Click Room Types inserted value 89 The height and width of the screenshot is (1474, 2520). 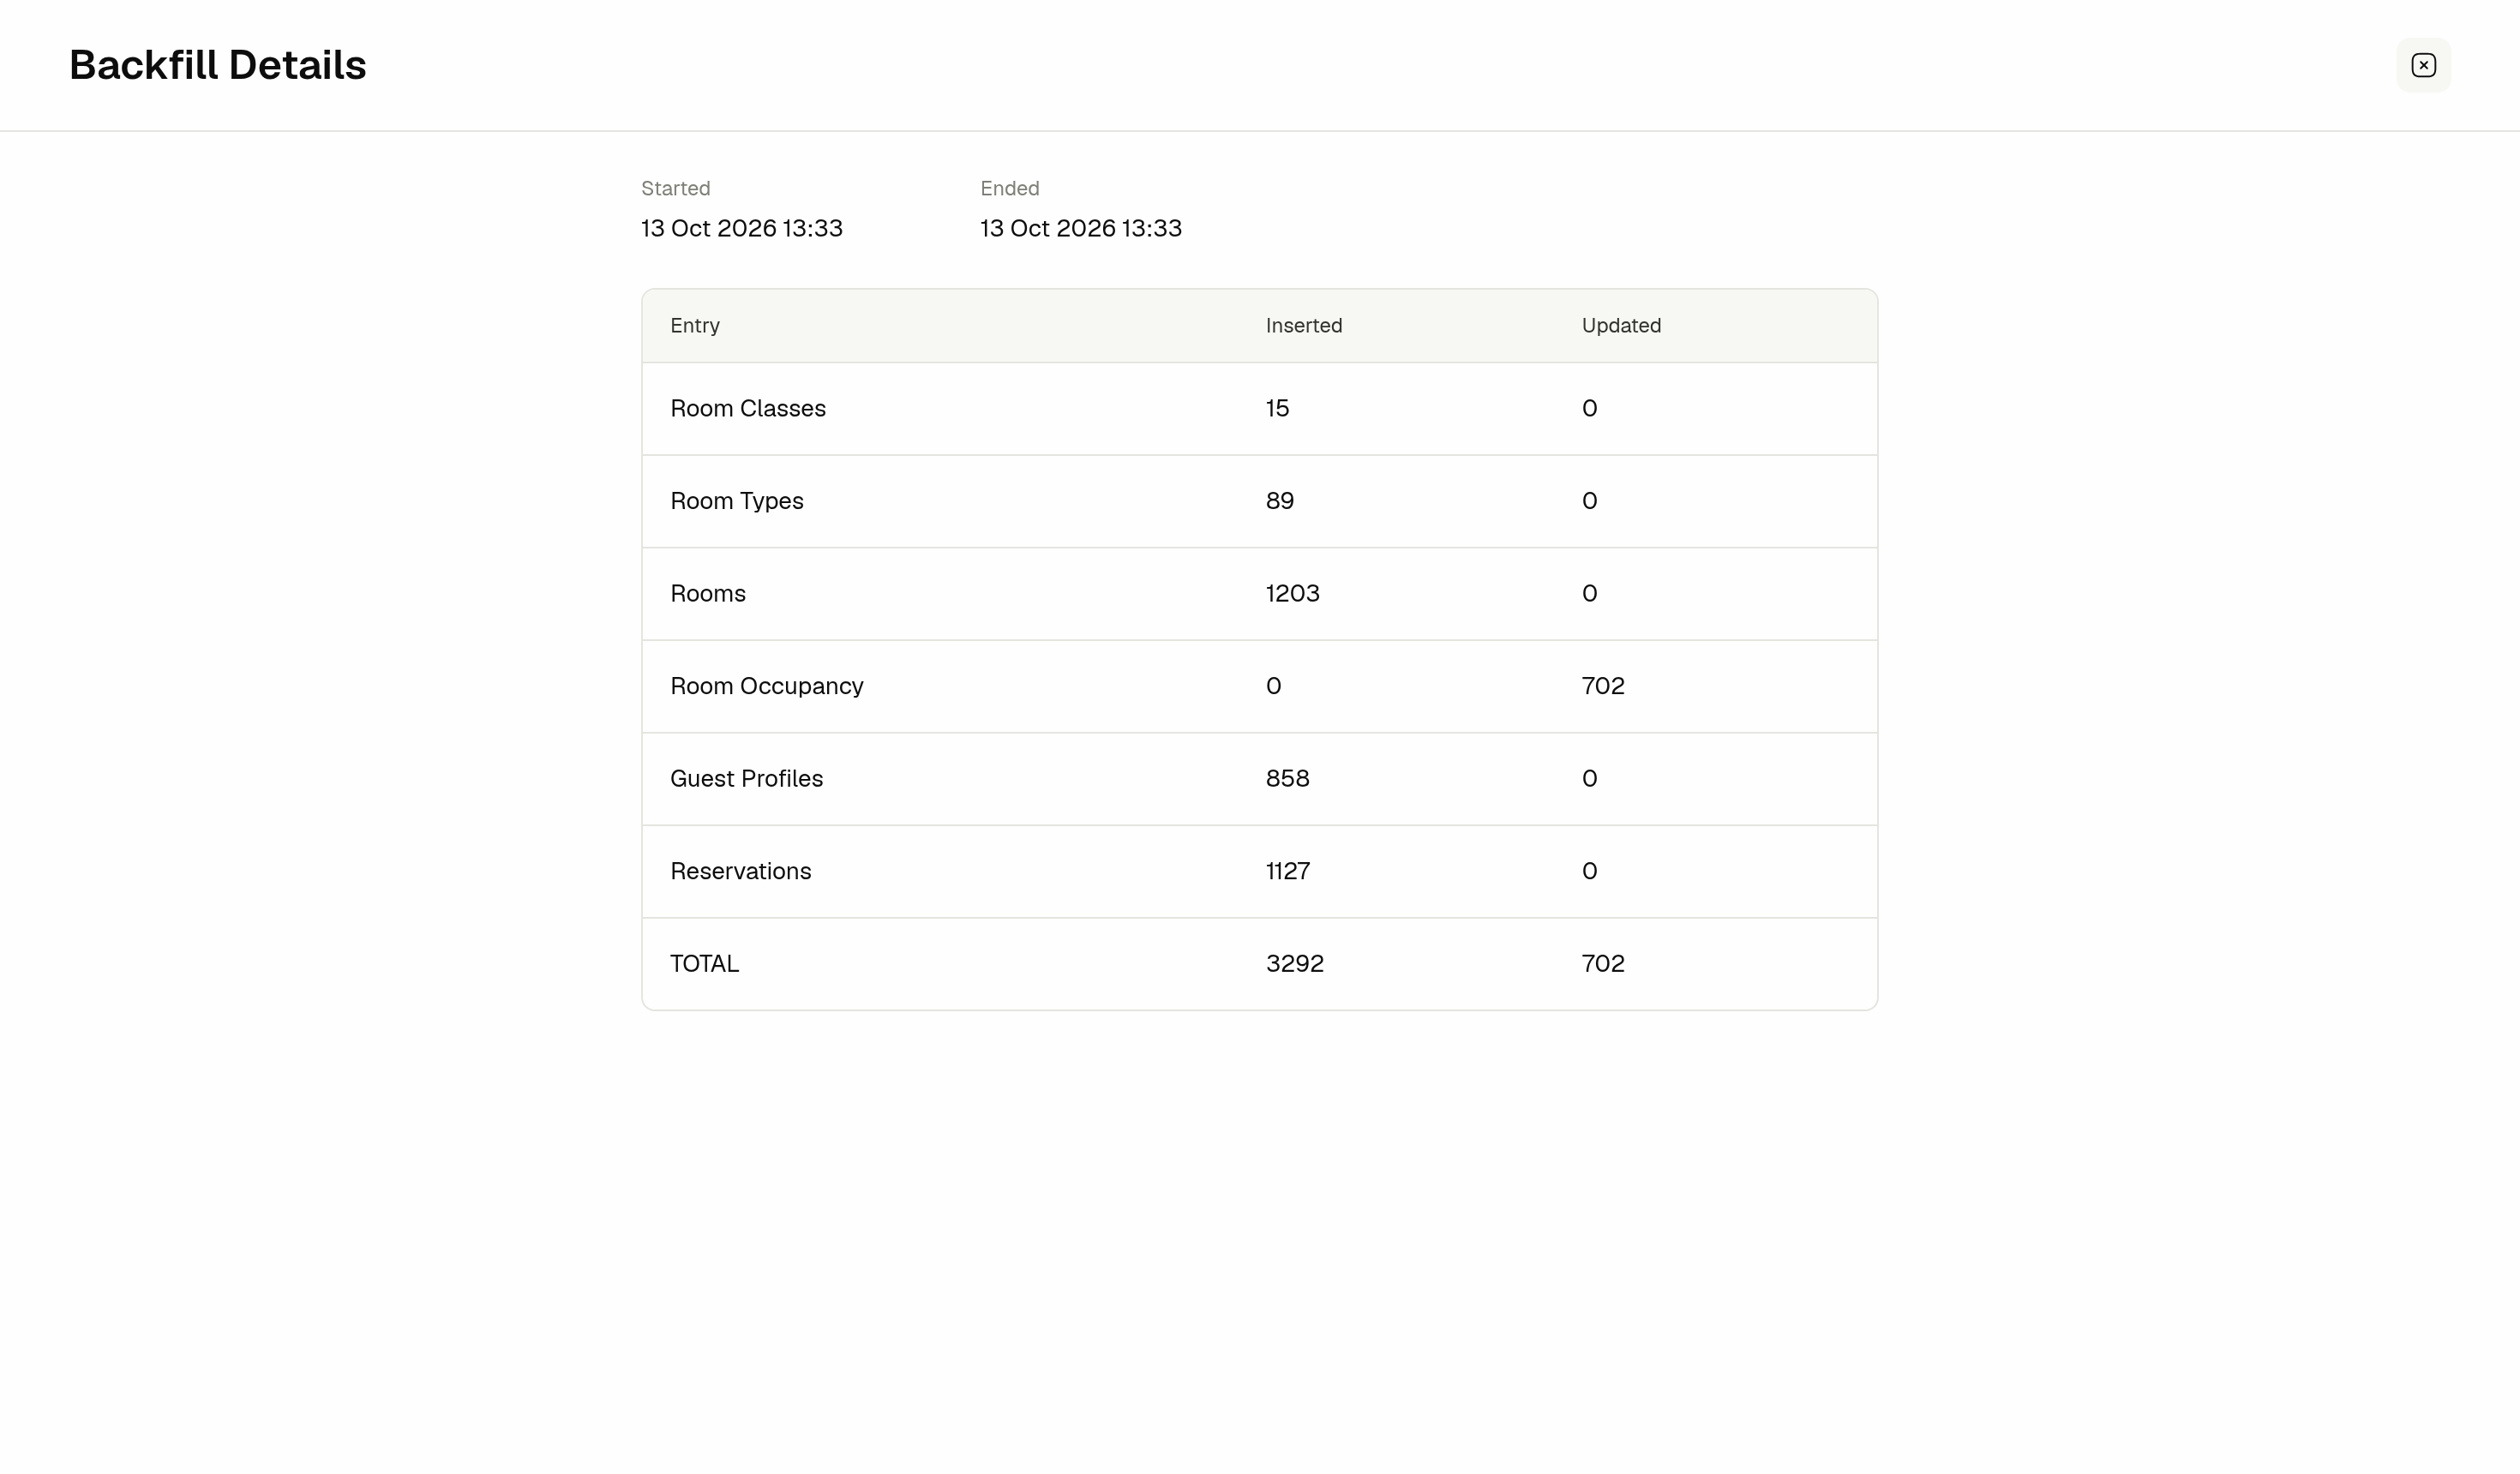[1280, 501]
